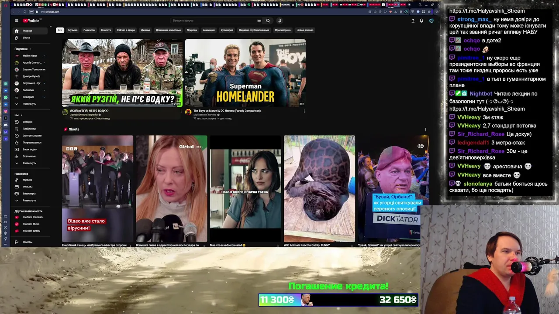This screenshot has width=559, height=314.
Task: Open Ваши видео in the sidebar
Action: (x=29, y=150)
